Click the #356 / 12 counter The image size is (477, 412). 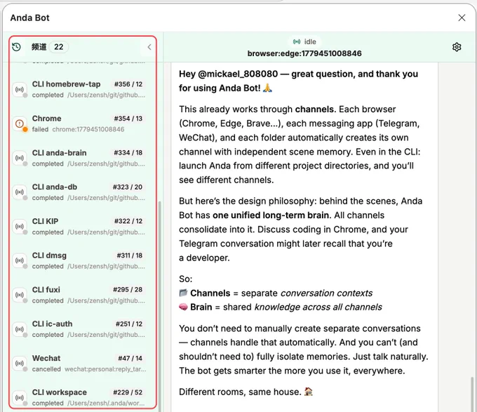point(128,84)
